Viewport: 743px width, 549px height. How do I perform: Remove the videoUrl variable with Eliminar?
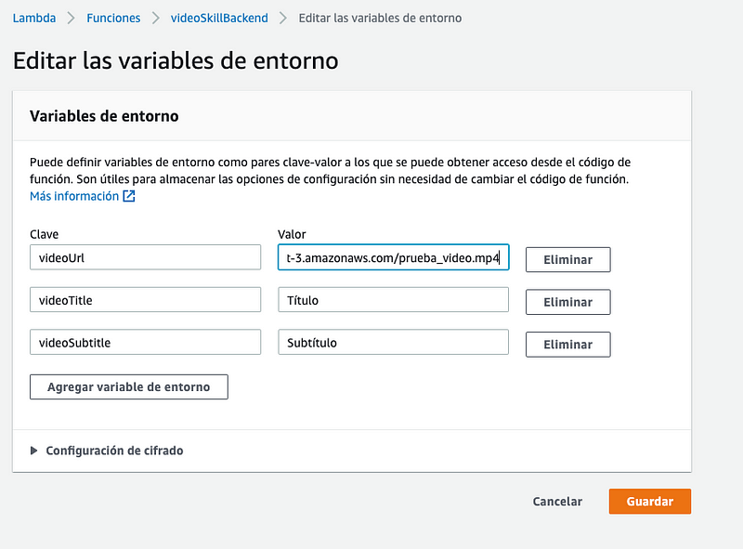(x=567, y=259)
